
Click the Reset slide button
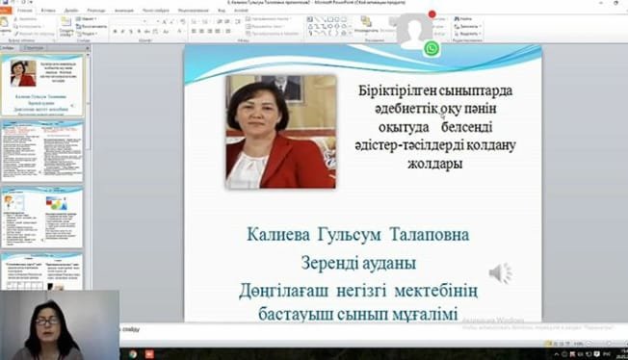tap(92, 26)
